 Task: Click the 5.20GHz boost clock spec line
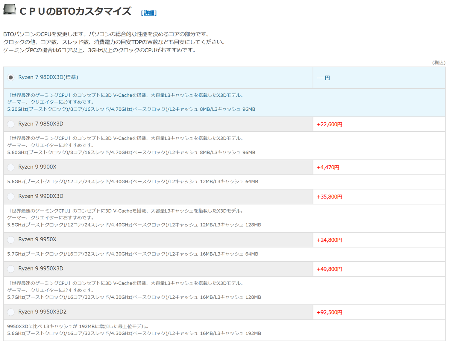[131, 109]
